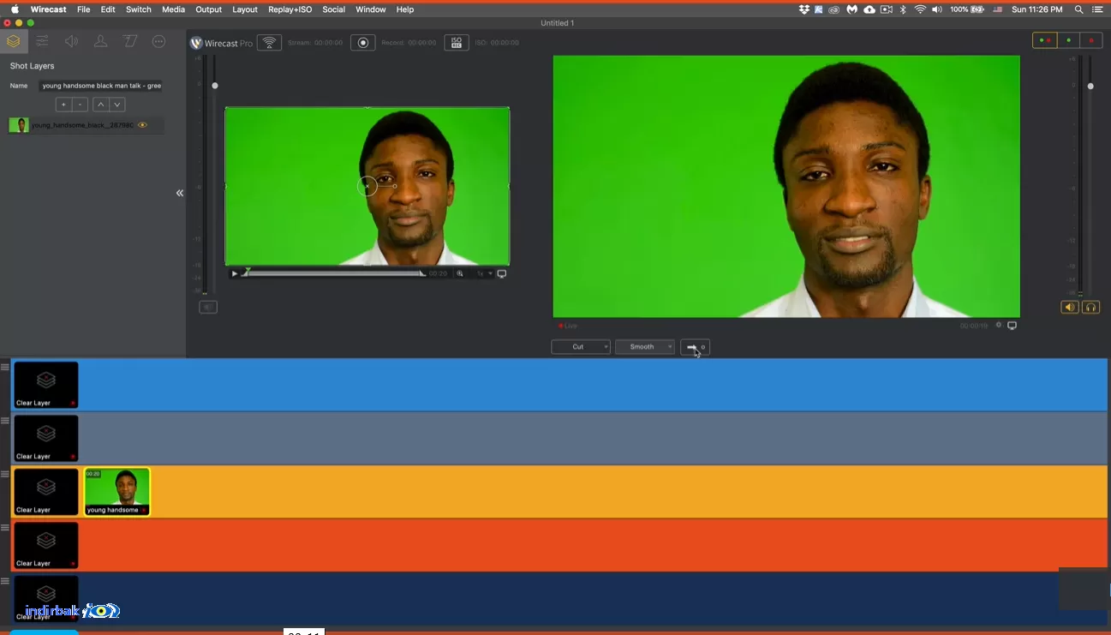Toggle visibility eye of young_handsome_black layer

143,125
